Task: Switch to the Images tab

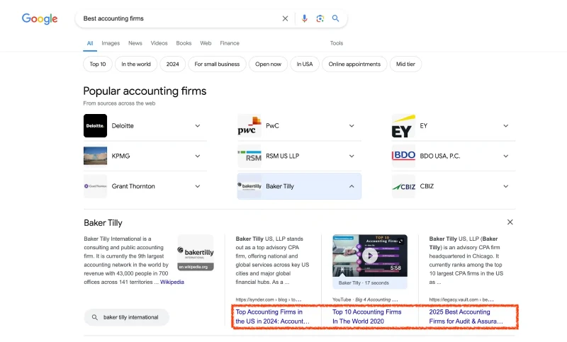Action: (111, 43)
